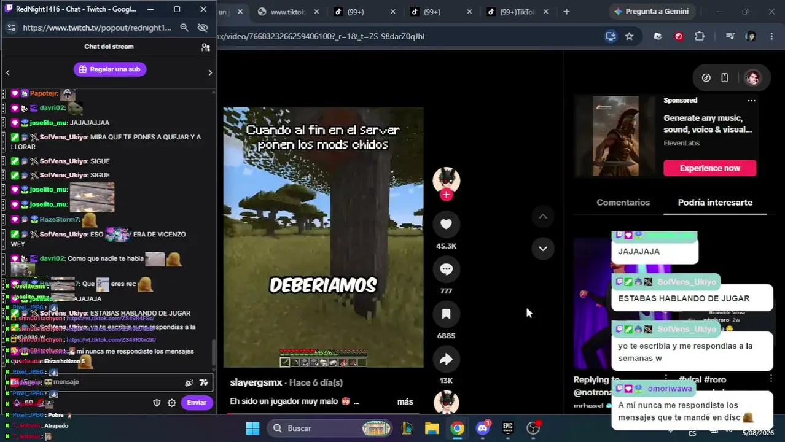Click the TikTok coin icon at top right
The width and height of the screenshot is (785, 442).
point(706,78)
